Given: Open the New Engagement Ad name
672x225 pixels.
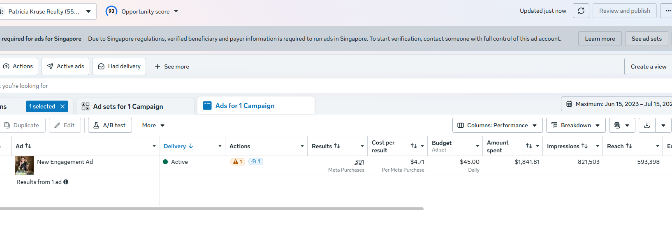Looking at the screenshot, I should pyautogui.click(x=65, y=162).
